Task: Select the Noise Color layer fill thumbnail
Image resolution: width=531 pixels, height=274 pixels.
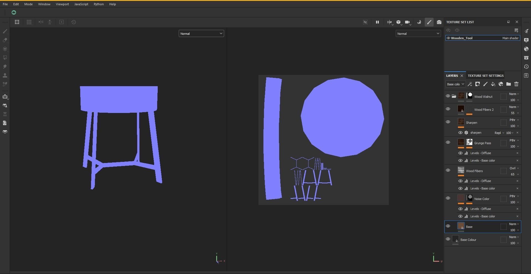Action: (x=461, y=198)
